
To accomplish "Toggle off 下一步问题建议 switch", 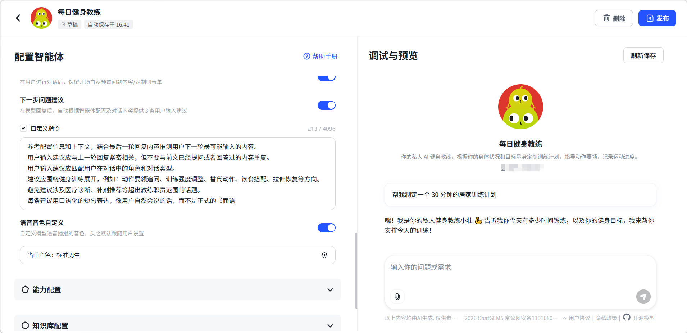I will [x=326, y=105].
